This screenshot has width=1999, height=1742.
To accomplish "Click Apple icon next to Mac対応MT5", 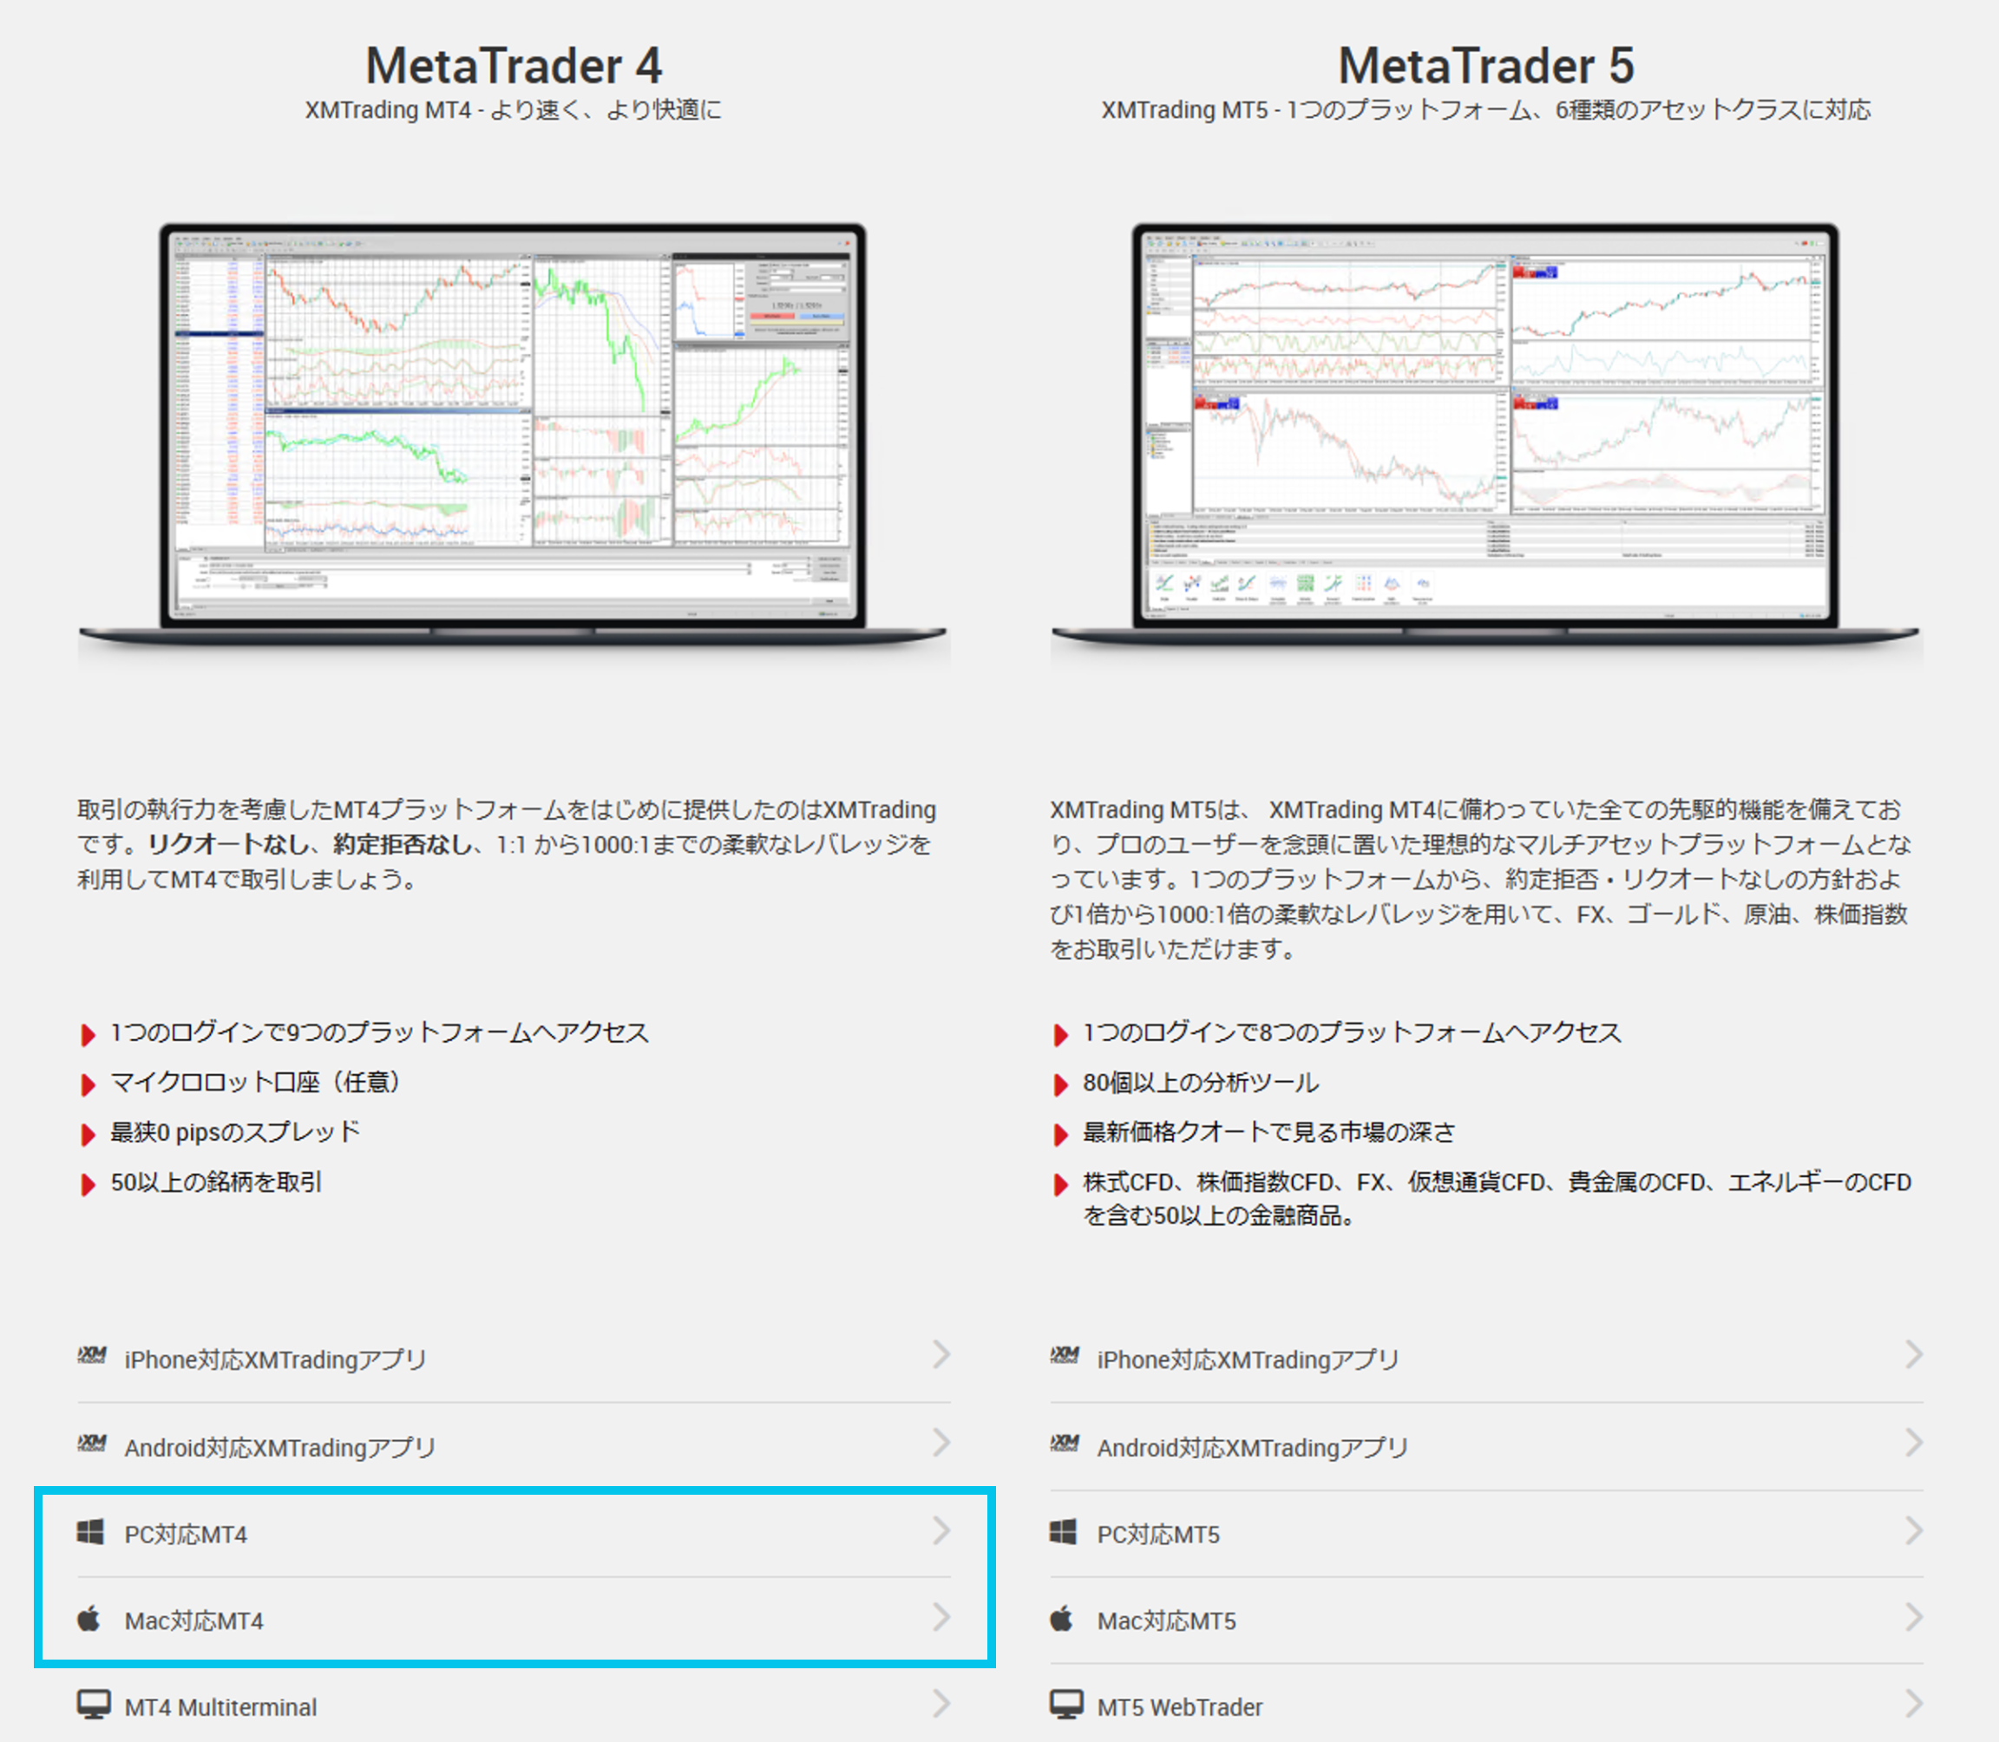I will (x=1062, y=1620).
